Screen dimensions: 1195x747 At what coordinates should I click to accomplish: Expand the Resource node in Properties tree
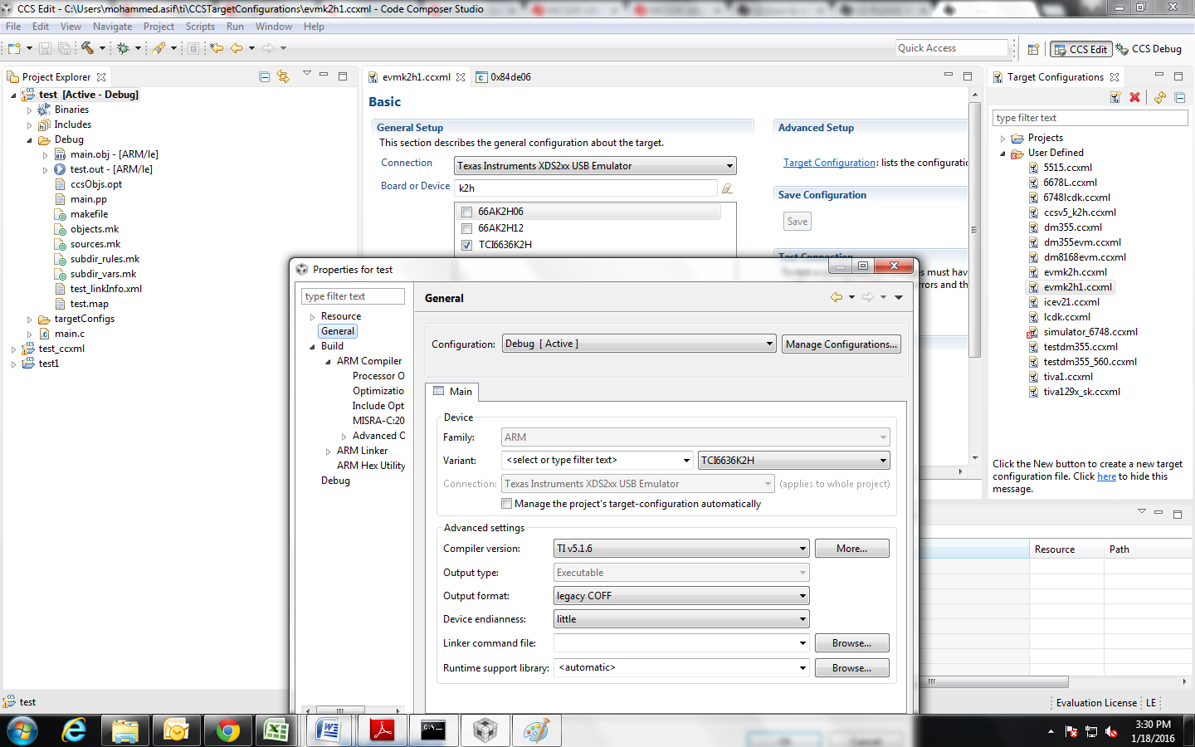(x=313, y=317)
